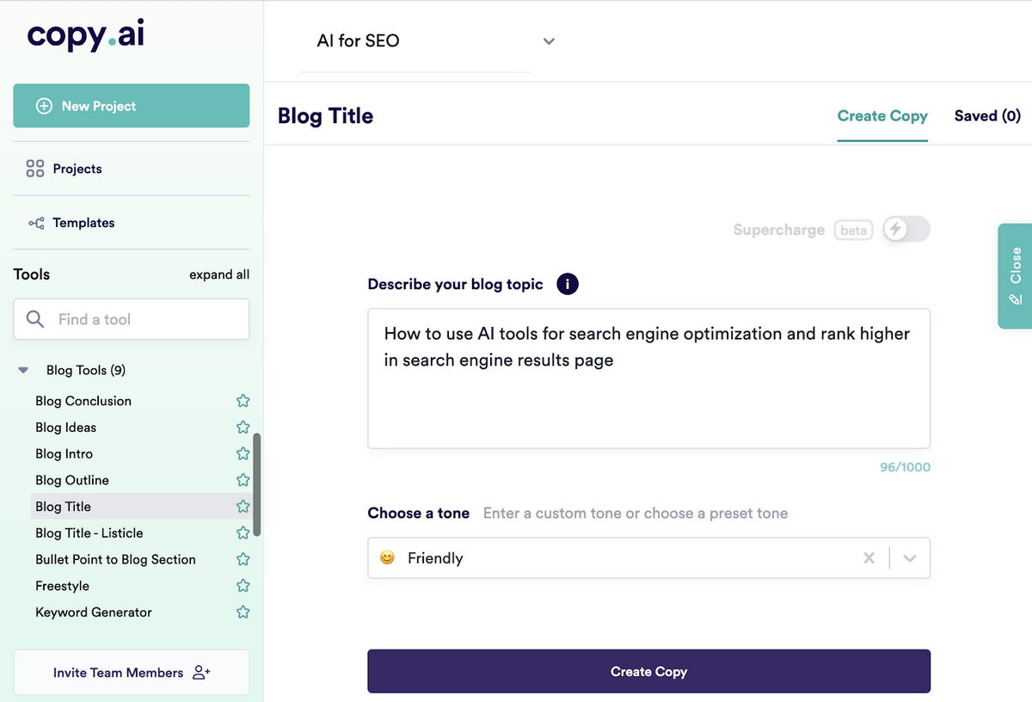Collapse the Blog Tools (9) section
This screenshot has height=702, width=1032.
tap(22, 369)
